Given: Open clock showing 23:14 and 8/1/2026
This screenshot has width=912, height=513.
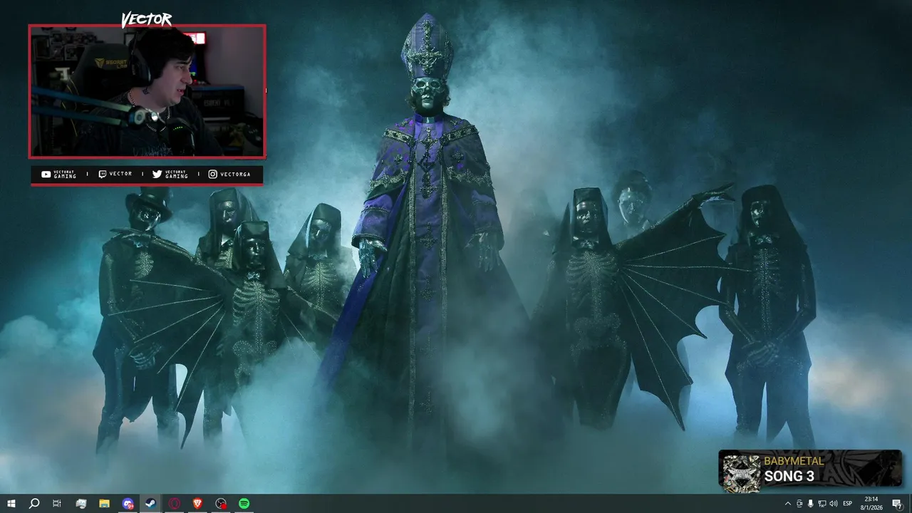Looking at the screenshot, I should click(871, 504).
